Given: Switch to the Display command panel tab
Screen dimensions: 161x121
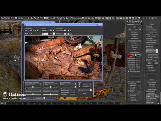Looking at the screenshot, I should (138, 22).
